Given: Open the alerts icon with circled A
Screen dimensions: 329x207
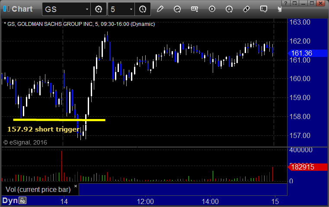Looking at the screenshot, I should [x=229, y=9].
